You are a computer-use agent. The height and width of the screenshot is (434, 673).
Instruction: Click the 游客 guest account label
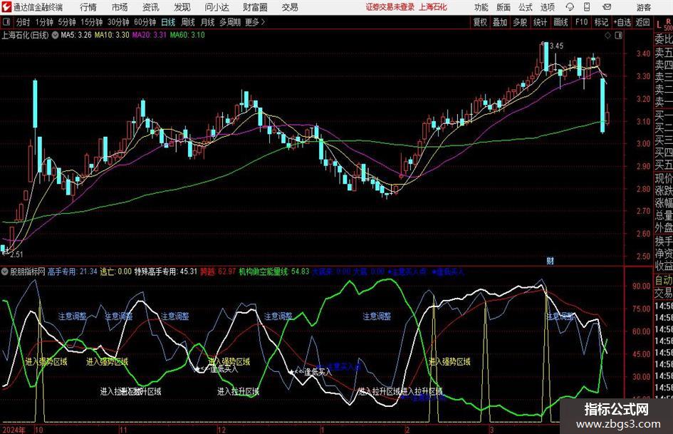pyautogui.click(x=643, y=7)
